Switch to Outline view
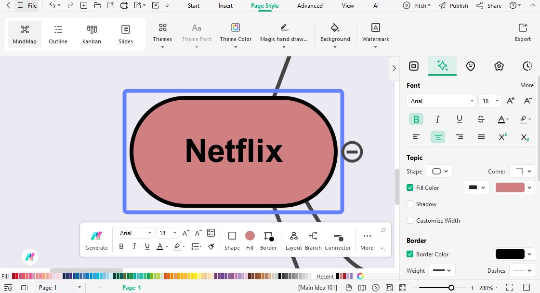 [x=58, y=34]
